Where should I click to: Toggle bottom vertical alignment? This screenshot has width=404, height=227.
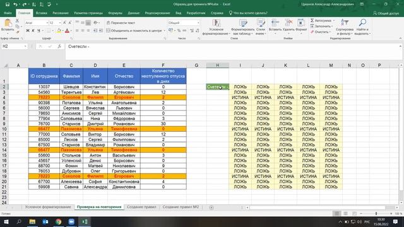[88, 23]
